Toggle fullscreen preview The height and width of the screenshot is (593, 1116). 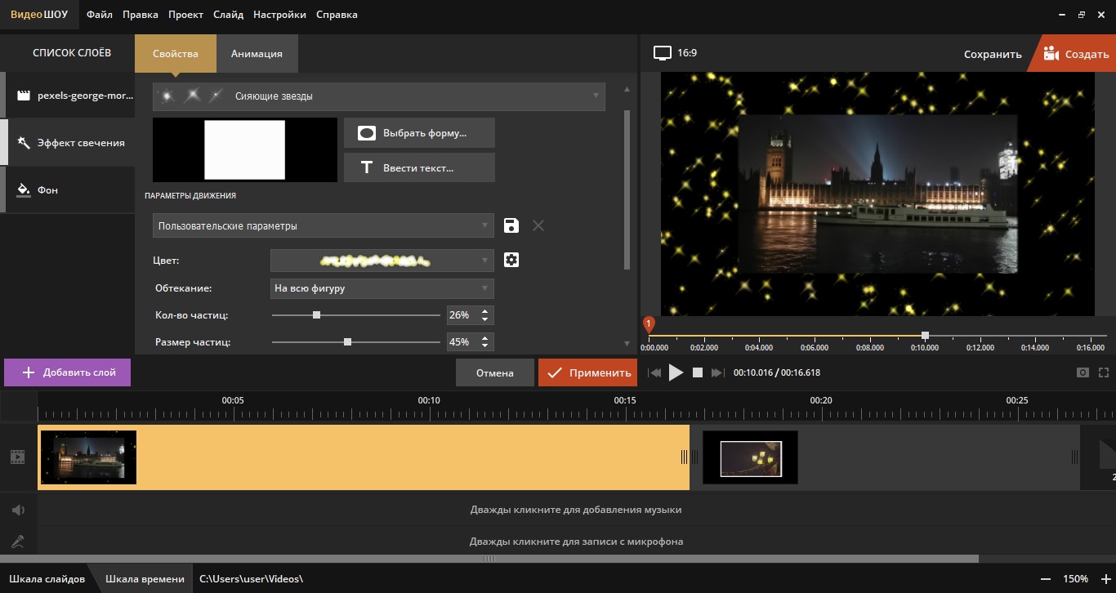[1103, 372]
